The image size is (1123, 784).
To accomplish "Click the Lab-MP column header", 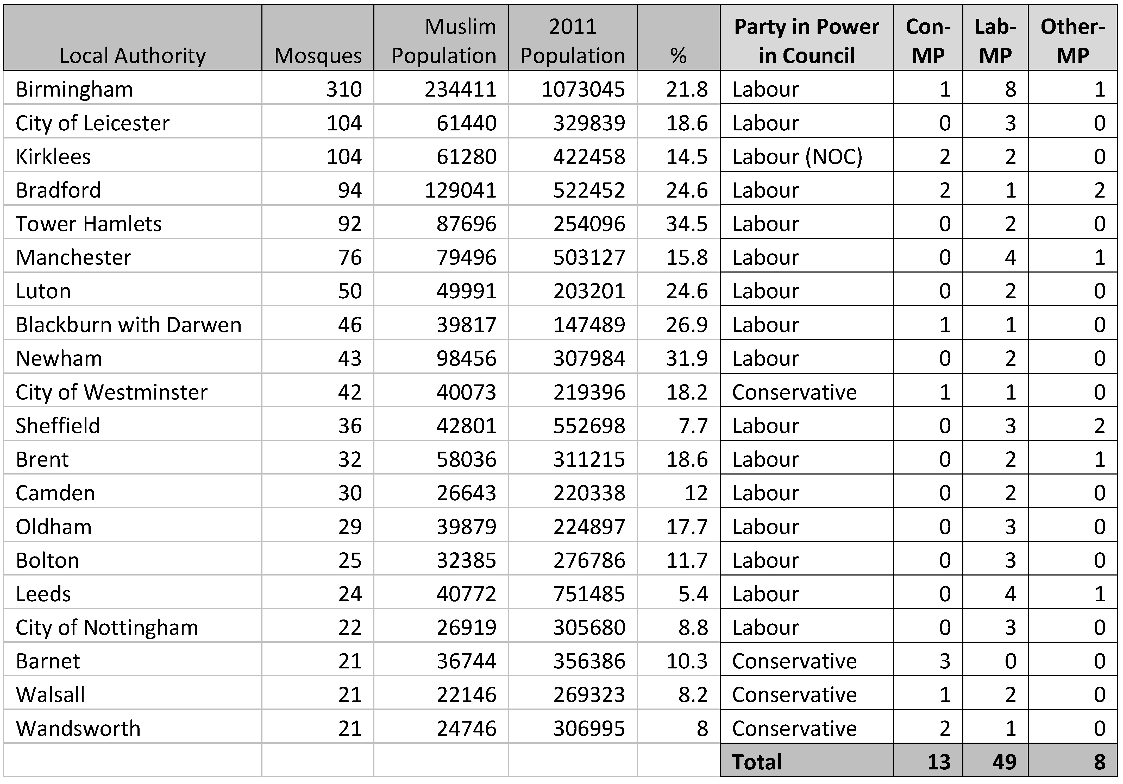I will (995, 41).
